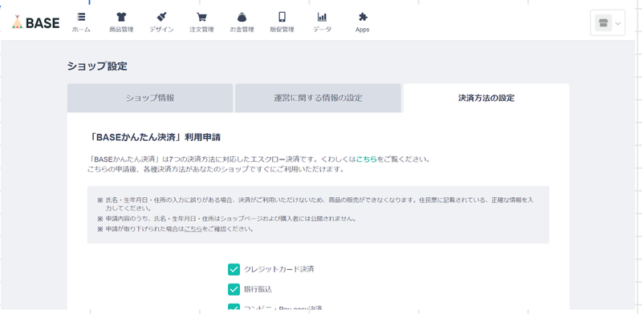Image resolution: width=642 pixels, height=314 pixels.
Task: Open 販促管理 phone icon
Action: coord(282,17)
